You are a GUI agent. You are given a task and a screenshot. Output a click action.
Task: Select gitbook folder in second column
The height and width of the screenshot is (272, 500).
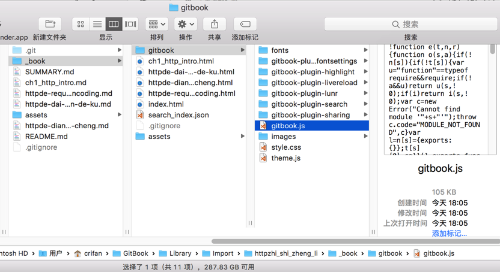(189, 50)
